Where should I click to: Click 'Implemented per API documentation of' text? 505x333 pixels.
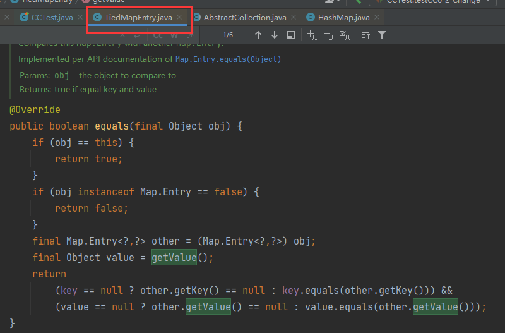point(96,59)
